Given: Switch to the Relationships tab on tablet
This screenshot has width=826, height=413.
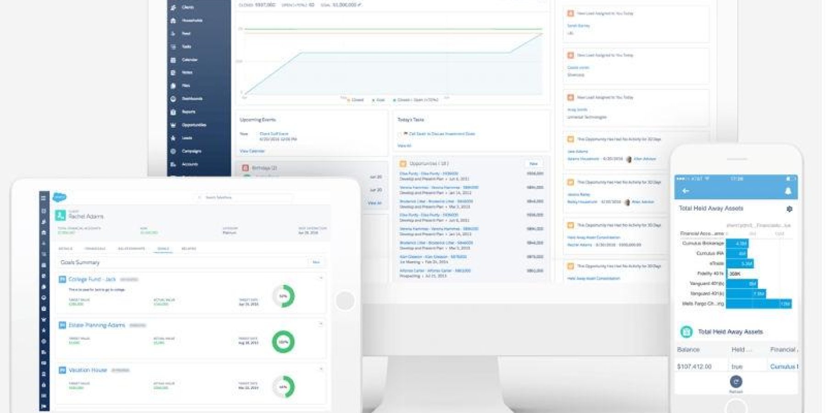Looking at the screenshot, I should (x=132, y=249).
